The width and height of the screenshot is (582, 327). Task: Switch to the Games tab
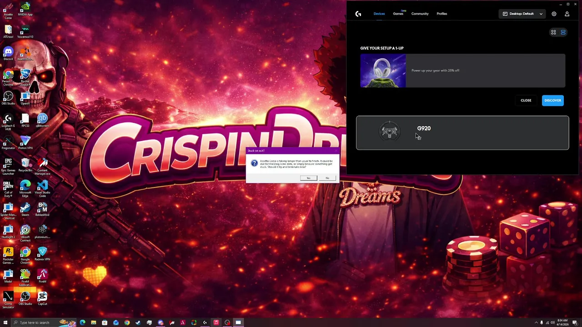398,14
